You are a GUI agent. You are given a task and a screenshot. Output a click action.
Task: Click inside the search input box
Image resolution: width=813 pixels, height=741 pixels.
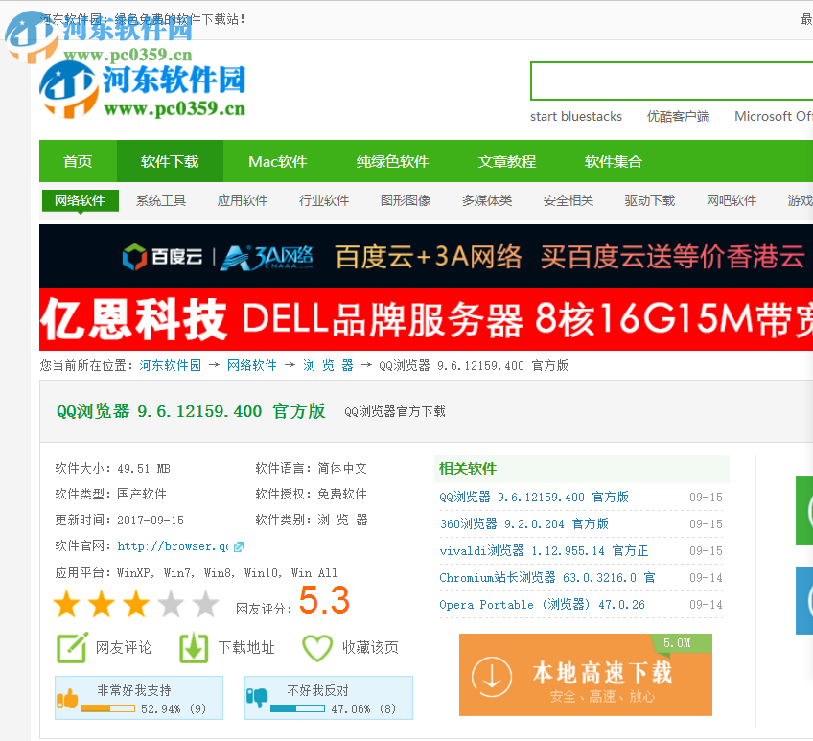[671, 81]
